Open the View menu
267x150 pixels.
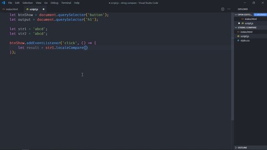pos(38,3)
